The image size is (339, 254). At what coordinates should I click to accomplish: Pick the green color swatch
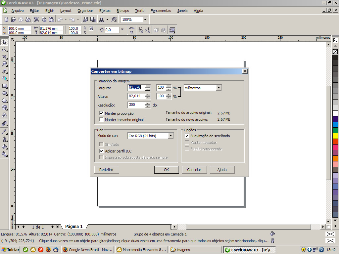tap(335, 130)
